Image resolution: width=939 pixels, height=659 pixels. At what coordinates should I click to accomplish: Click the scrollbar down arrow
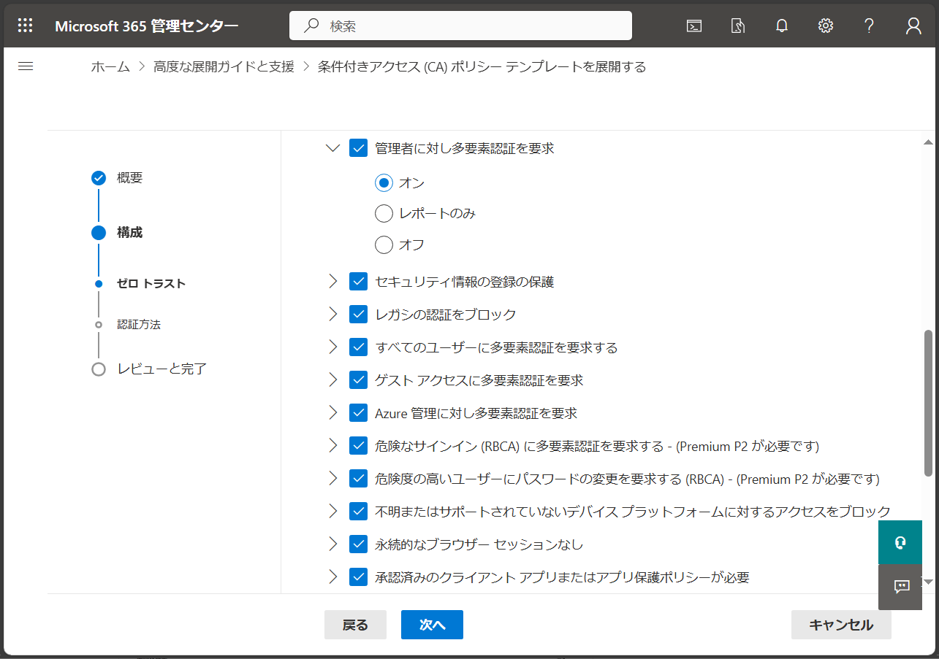(929, 582)
